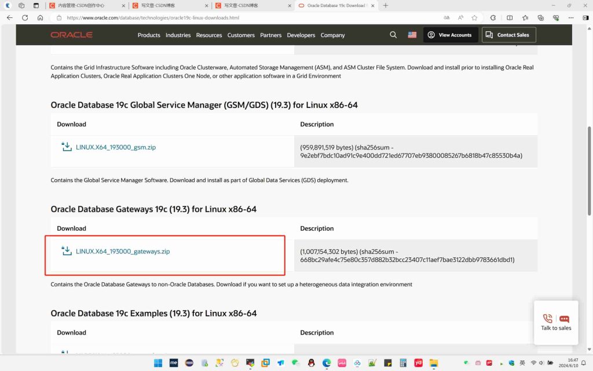This screenshot has height=371, width=593.
Task: Click the 19c Examples section heading
Action: click(153, 314)
